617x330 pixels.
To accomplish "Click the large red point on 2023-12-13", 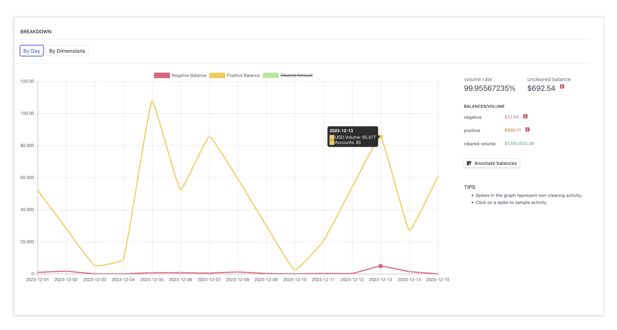I will [380, 266].
